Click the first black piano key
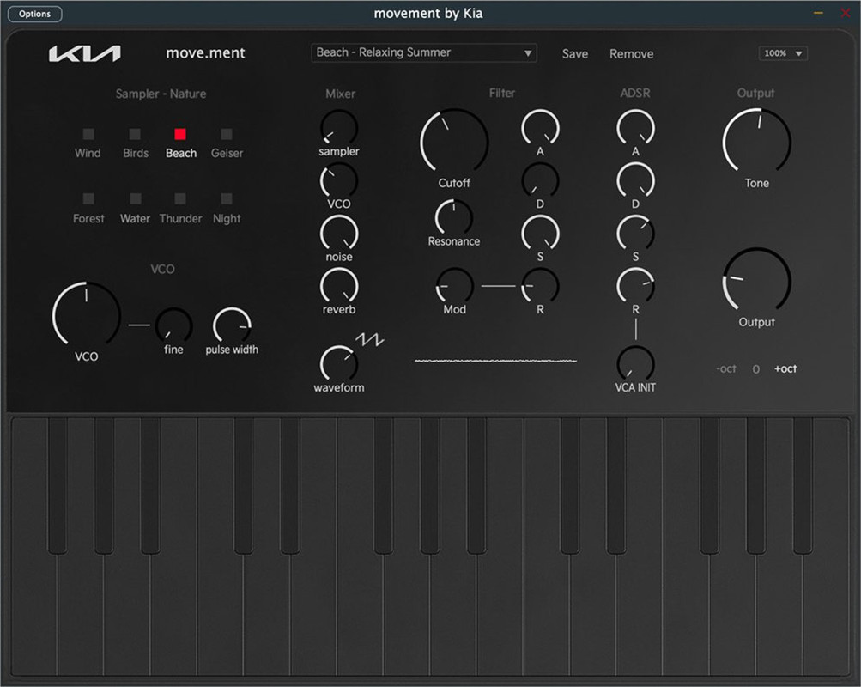861x687 pixels. pos(58,485)
